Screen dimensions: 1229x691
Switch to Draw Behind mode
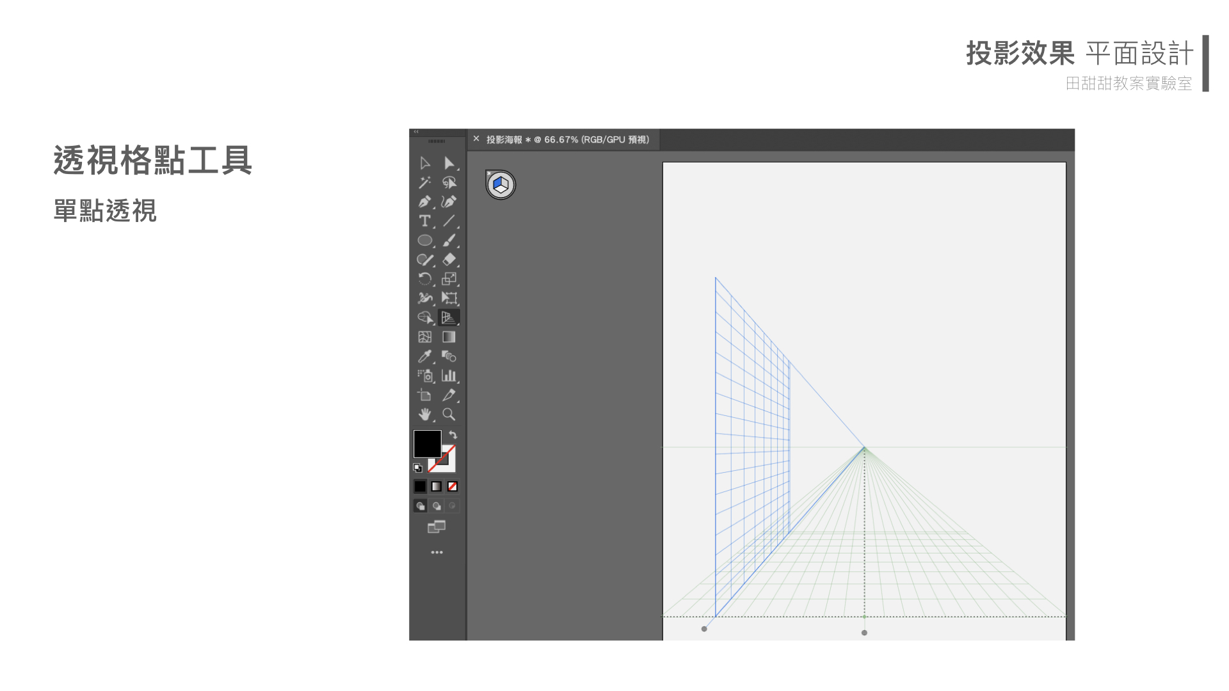(x=437, y=506)
